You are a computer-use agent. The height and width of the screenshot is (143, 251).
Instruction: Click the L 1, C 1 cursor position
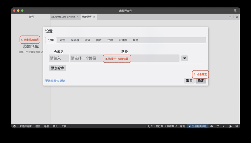150,126
